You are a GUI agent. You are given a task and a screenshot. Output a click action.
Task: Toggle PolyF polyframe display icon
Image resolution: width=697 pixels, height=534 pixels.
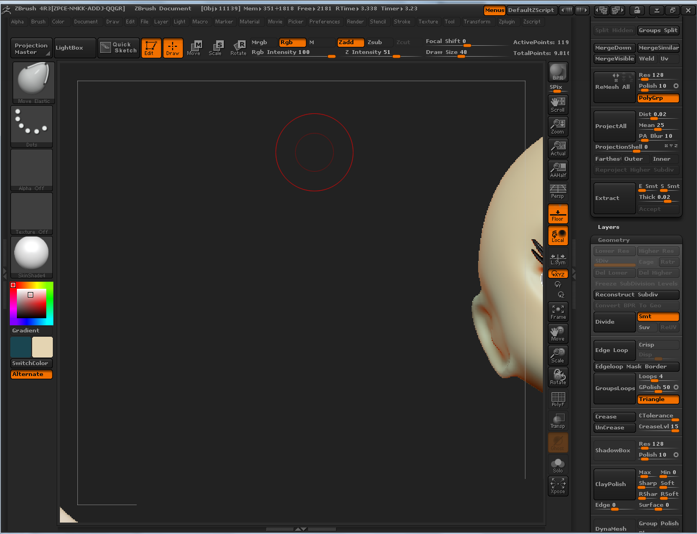pos(558,399)
